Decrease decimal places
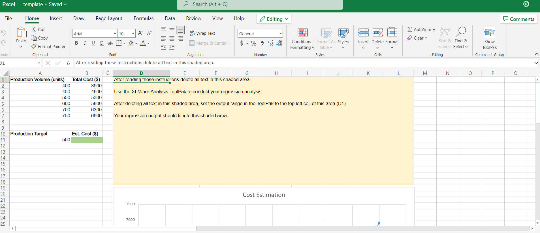This screenshot has height=233, width=540. click(279, 43)
